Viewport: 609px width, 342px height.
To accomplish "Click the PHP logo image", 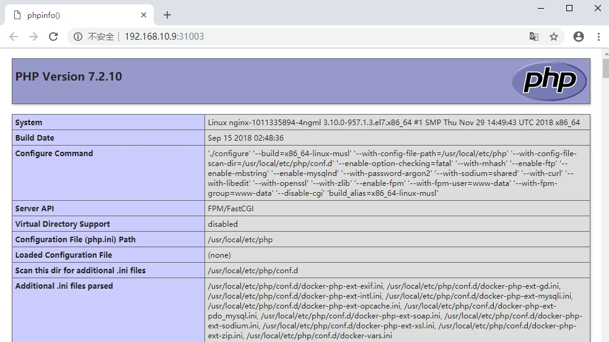I will (549, 81).
